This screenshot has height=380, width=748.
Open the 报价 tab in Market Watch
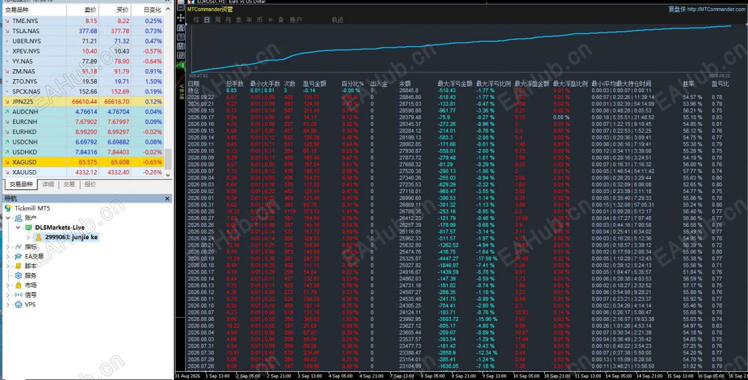[x=90, y=184]
